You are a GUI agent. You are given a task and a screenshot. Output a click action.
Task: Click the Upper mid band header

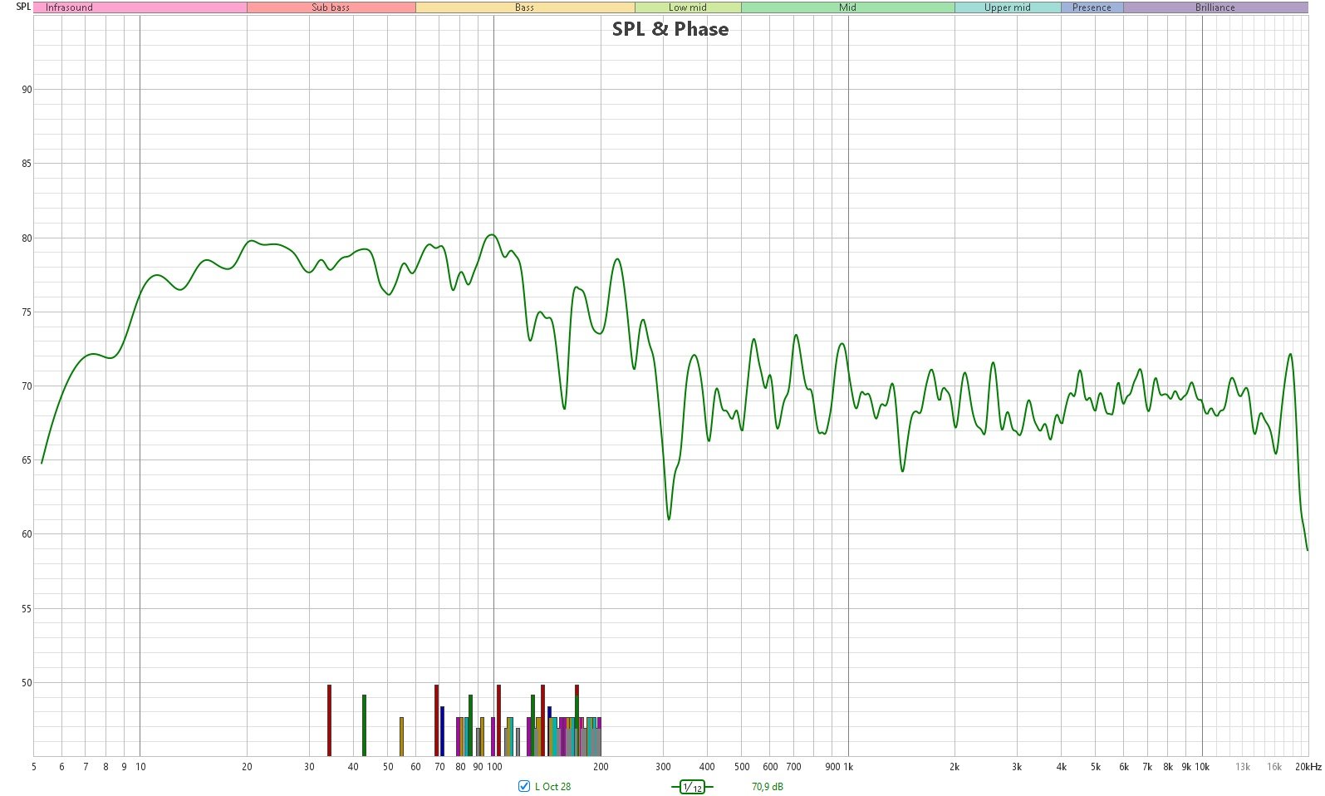point(1007,7)
